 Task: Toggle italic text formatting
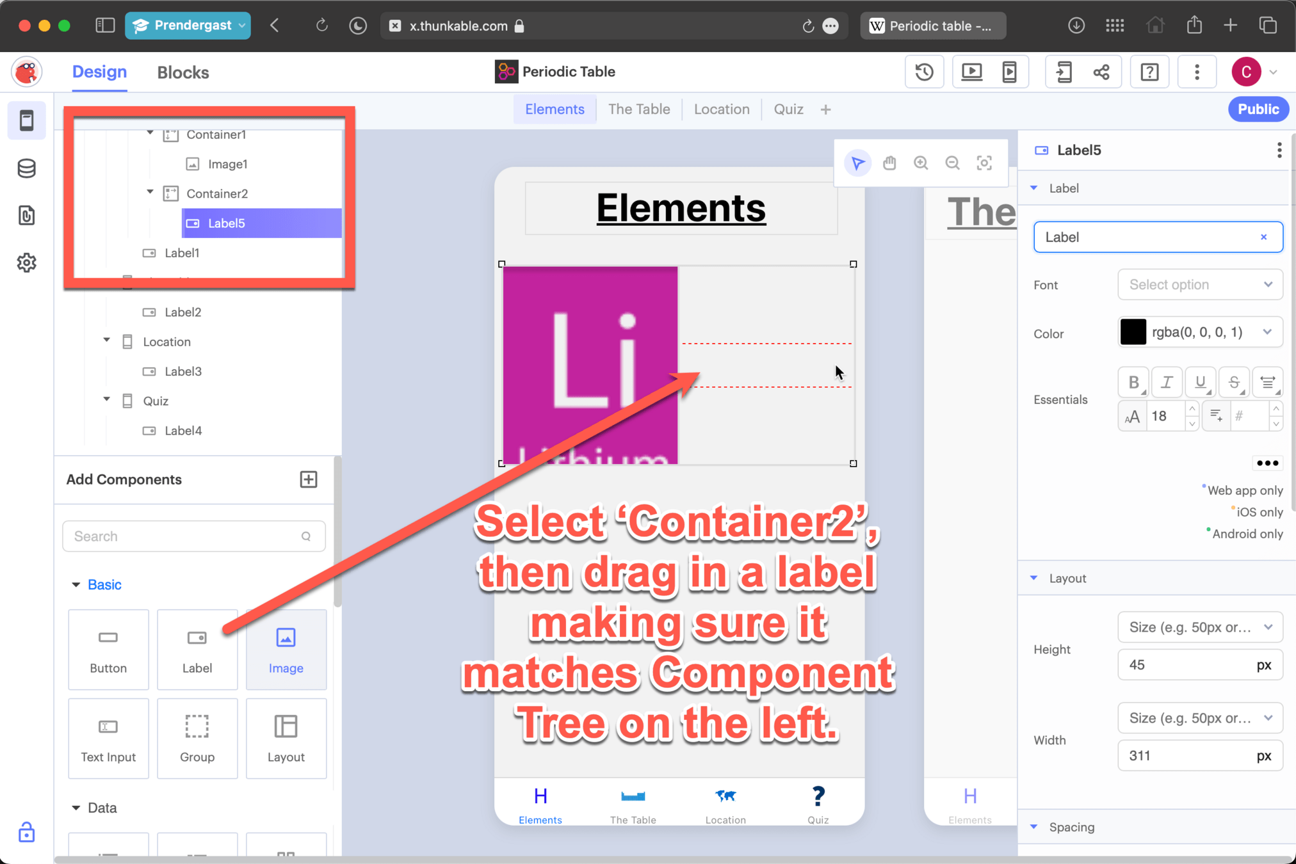click(x=1167, y=383)
